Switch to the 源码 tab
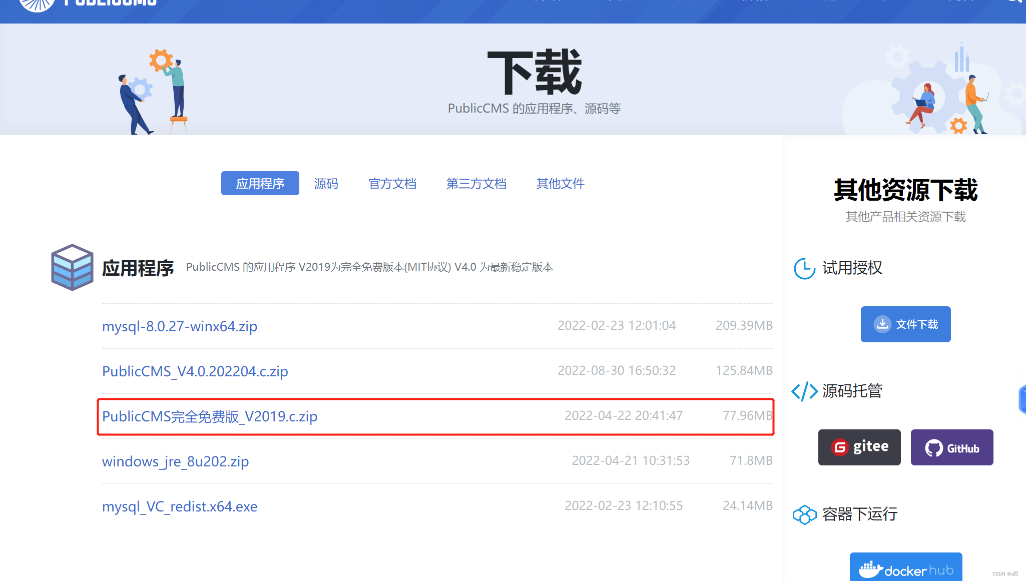 (326, 184)
